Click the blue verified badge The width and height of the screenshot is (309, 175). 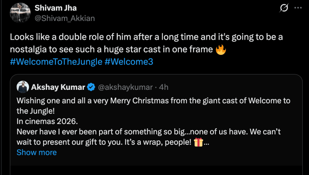click(91, 87)
